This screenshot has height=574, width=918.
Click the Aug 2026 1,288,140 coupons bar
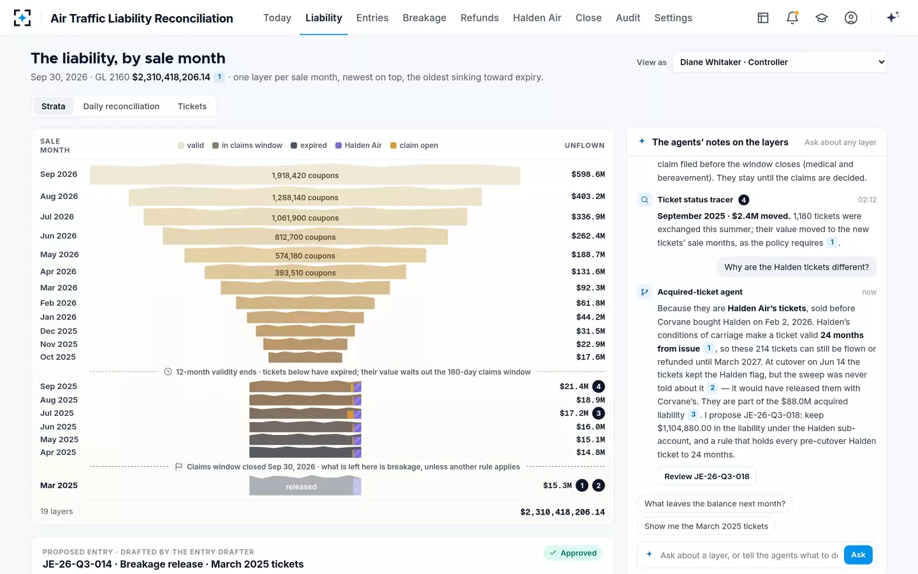pyautogui.click(x=305, y=197)
